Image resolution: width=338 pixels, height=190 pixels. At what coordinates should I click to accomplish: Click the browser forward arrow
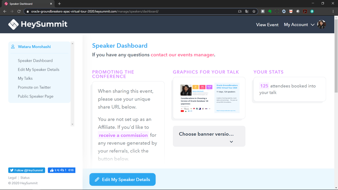coord(12,11)
